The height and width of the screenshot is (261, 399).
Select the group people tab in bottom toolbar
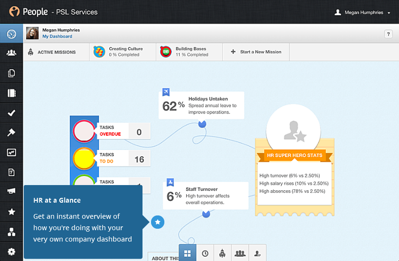(x=240, y=253)
